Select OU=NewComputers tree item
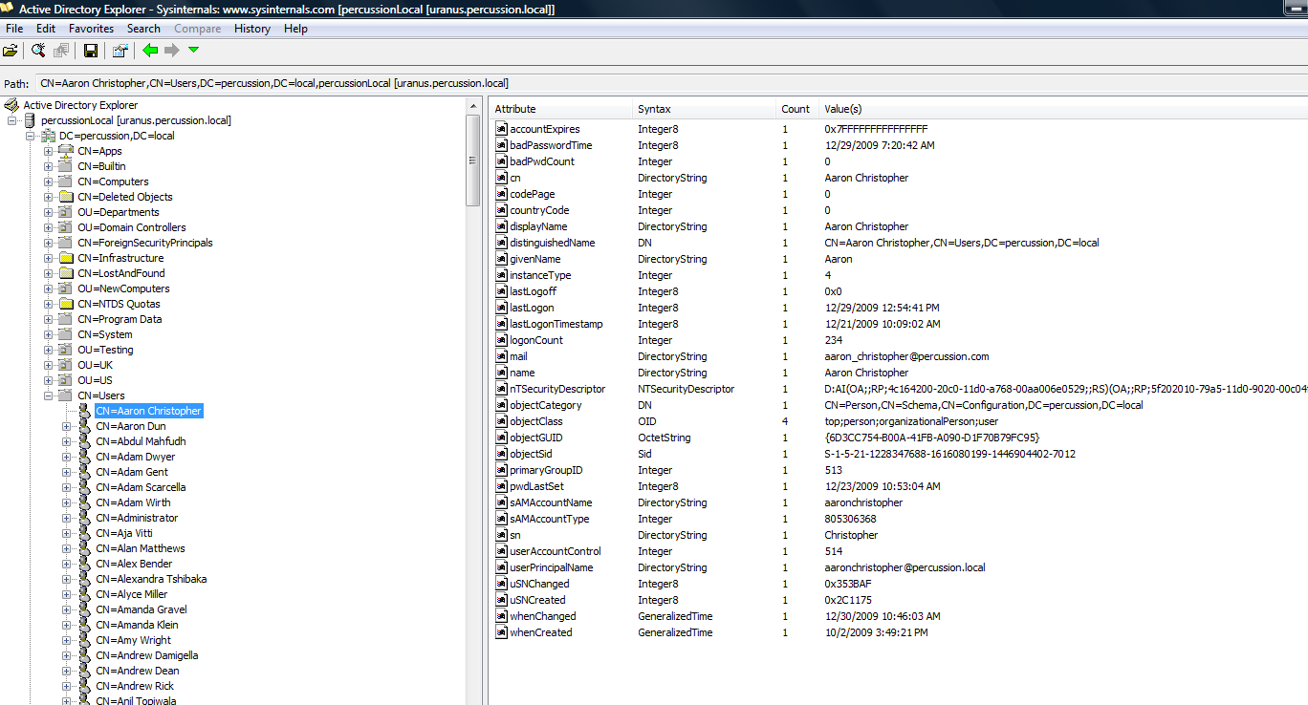This screenshot has height=705, width=1308. (x=123, y=288)
